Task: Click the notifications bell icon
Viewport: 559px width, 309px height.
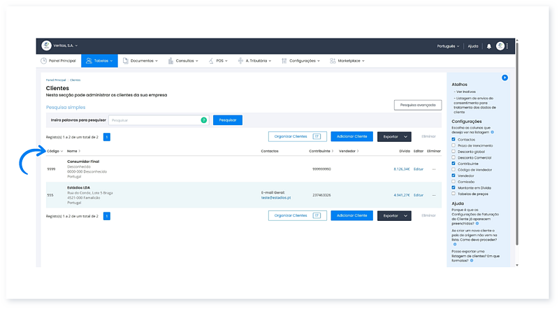Action: click(489, 46)
